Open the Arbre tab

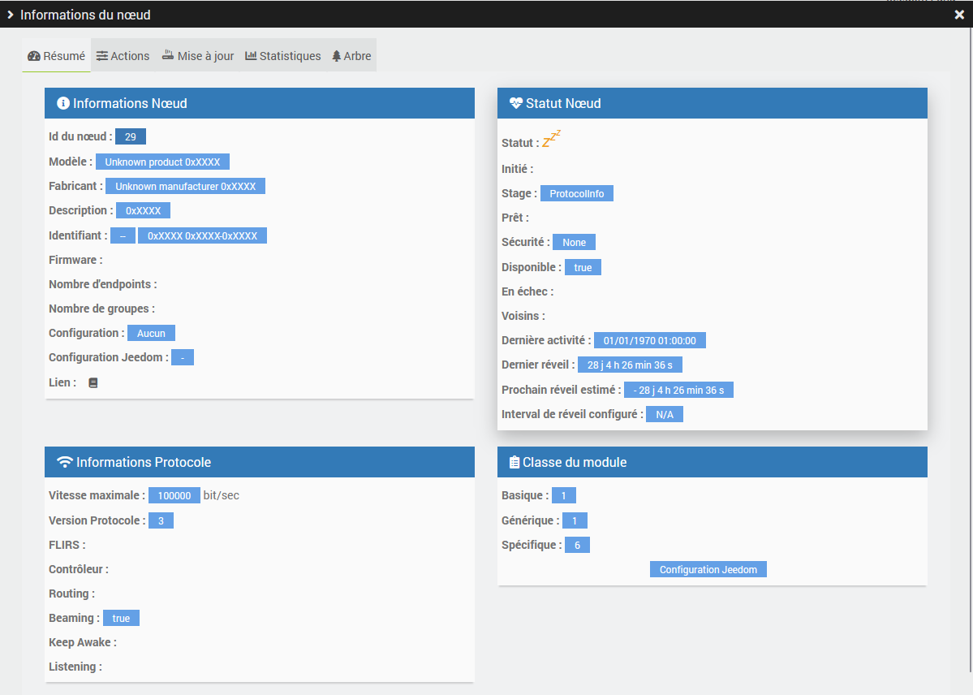[351, 56]
